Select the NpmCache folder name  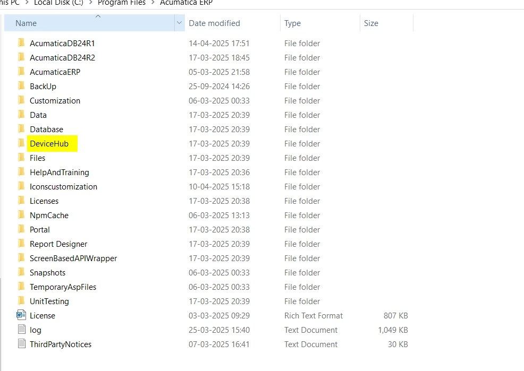(x=49, y=215)
